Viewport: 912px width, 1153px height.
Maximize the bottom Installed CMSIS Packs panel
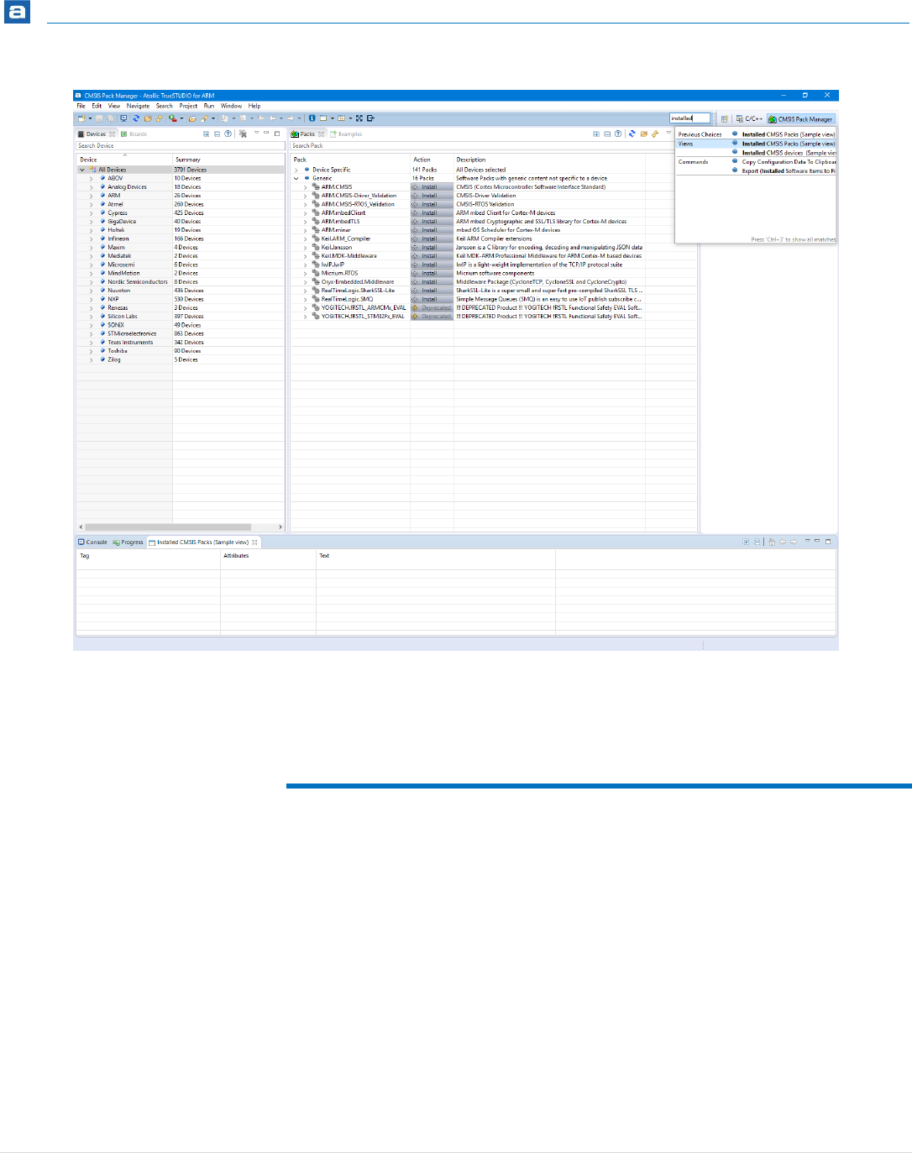pos(828,542)
